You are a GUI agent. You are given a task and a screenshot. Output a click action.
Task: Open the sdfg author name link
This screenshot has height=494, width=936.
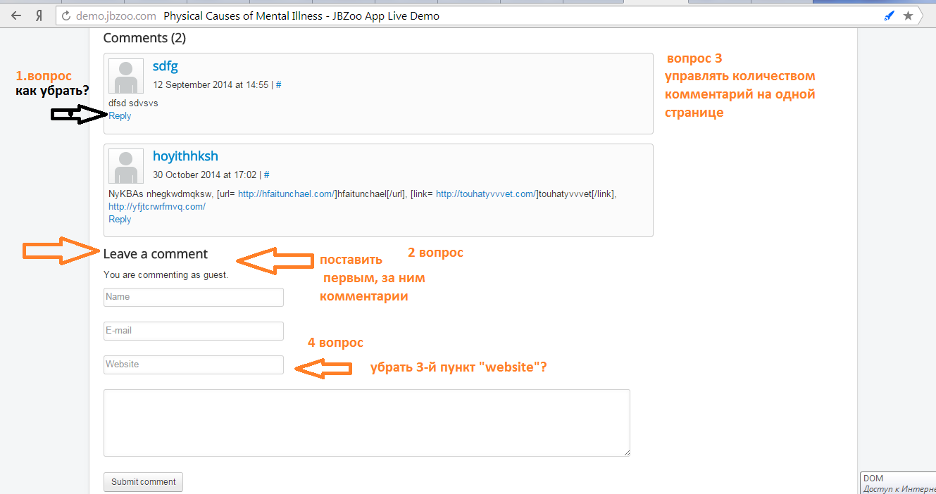pos(166,66)
